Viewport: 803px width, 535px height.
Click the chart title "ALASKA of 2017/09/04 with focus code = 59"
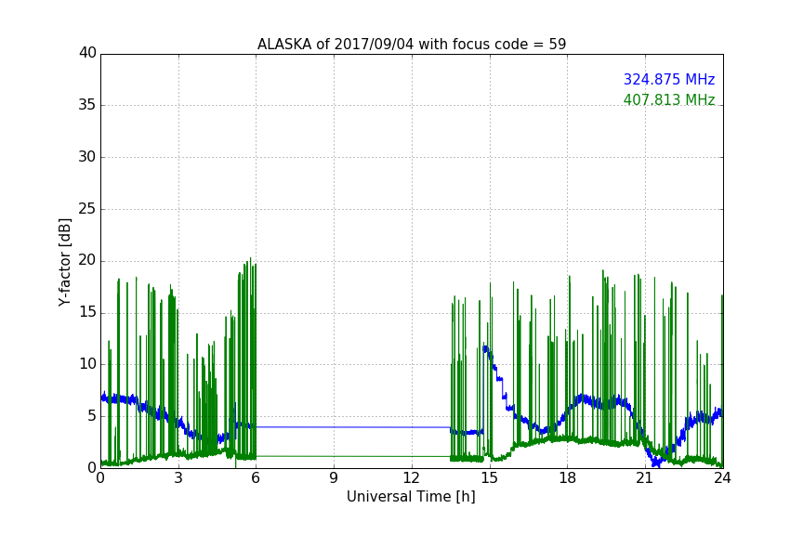tap(412, 45)
